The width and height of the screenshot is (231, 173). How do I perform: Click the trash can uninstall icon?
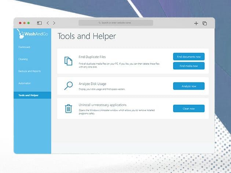click(68, 109)
